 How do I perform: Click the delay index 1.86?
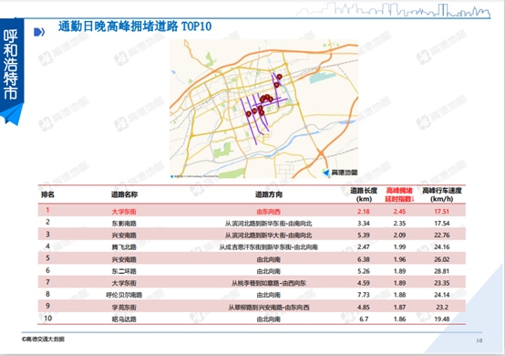399,319
